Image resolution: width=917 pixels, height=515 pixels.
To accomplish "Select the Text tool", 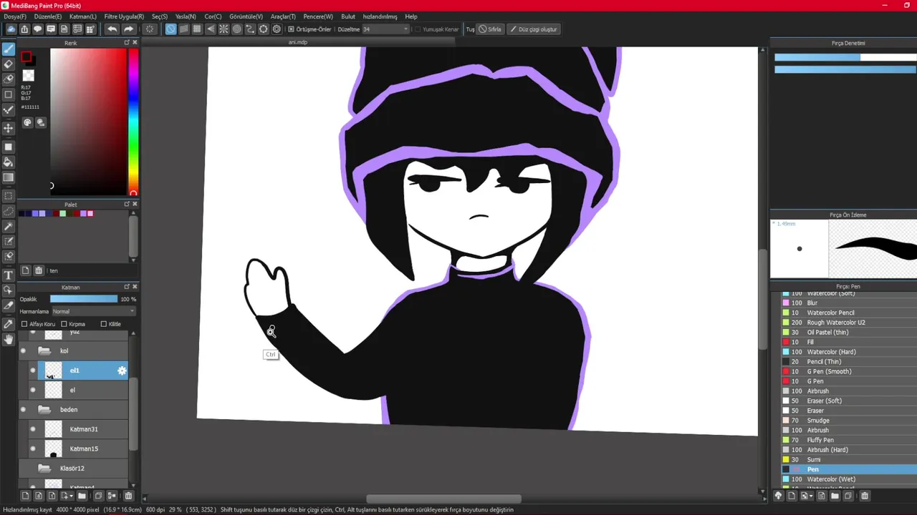I will (x=9, y=275).
